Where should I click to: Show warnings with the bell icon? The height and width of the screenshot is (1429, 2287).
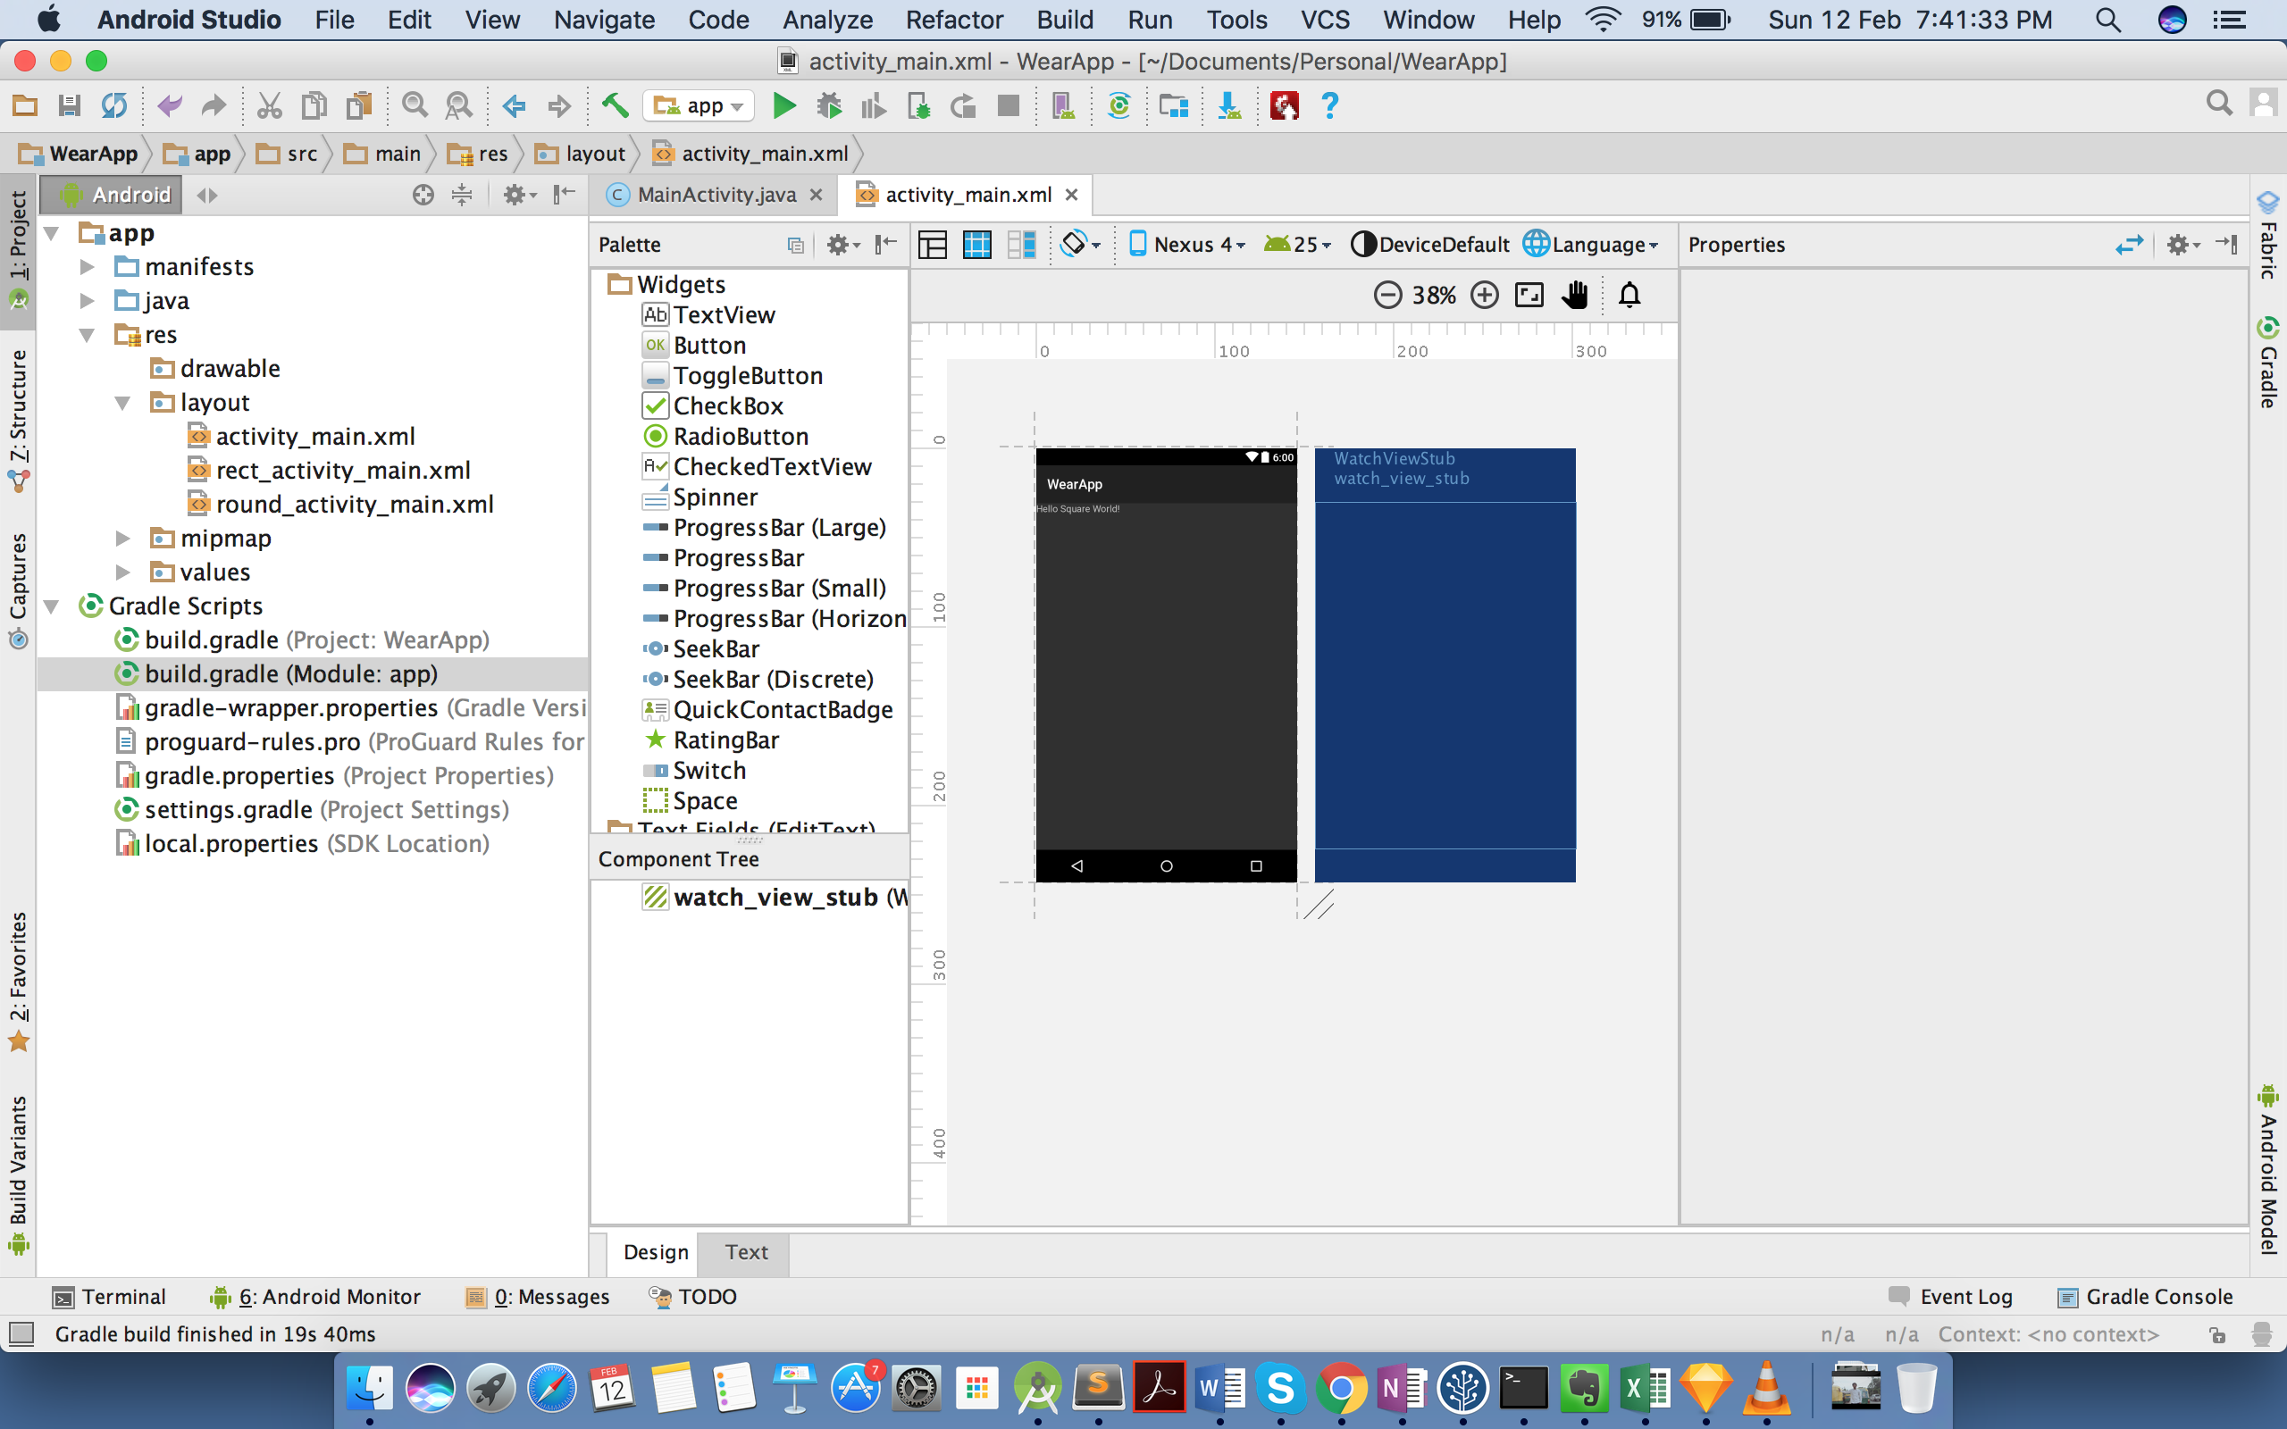(1630, 296)
